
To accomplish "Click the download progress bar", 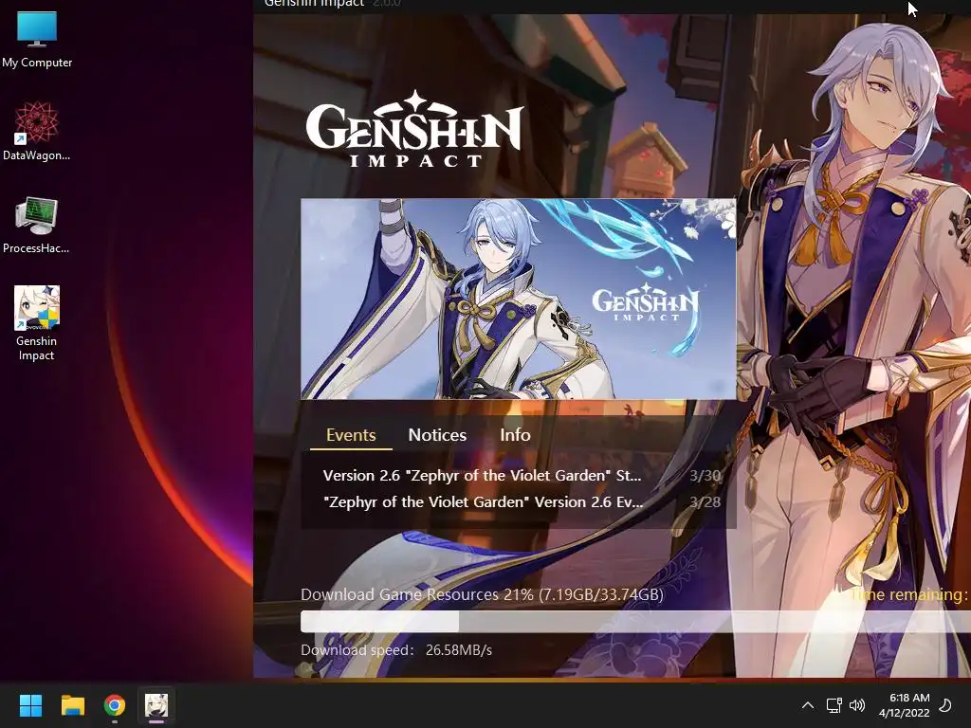I will (x=635, y=622).
